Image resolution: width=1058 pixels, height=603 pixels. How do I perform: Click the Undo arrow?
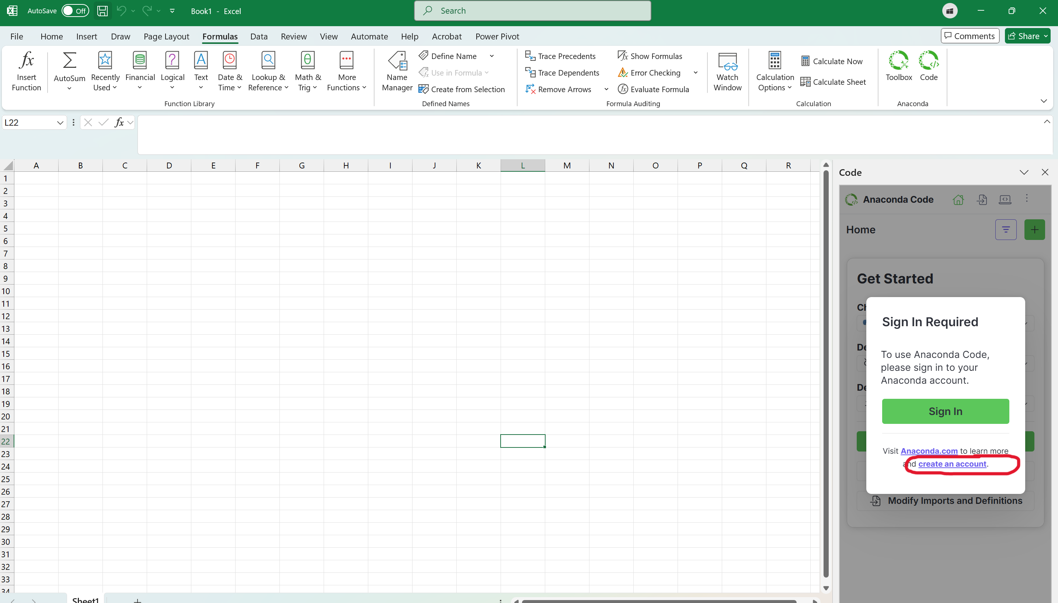121,11
